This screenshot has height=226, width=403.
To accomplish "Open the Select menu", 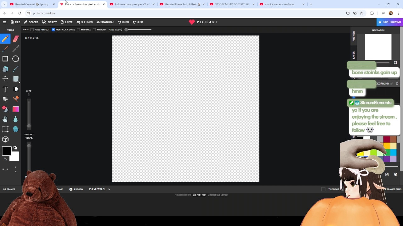I will tap(49, 22).
